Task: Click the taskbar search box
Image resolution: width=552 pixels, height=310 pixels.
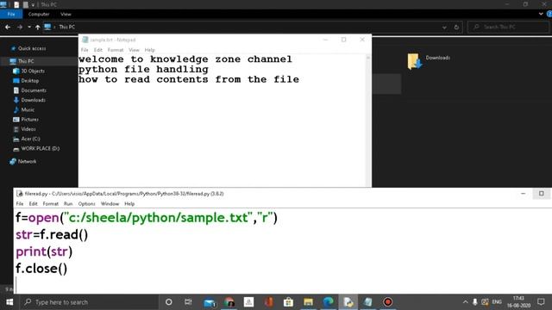Action: tap(89, 302)
